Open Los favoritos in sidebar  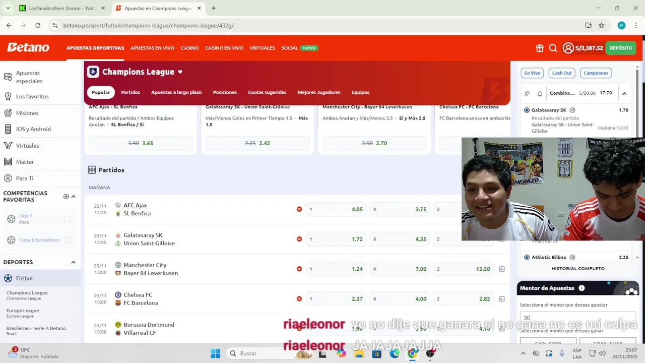(x=32, y=96)
